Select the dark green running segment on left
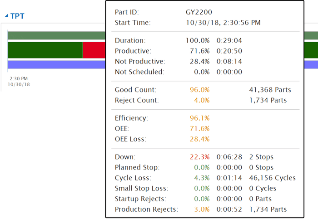The width and height of the screenshot is (318, 219). pos(45,50)
